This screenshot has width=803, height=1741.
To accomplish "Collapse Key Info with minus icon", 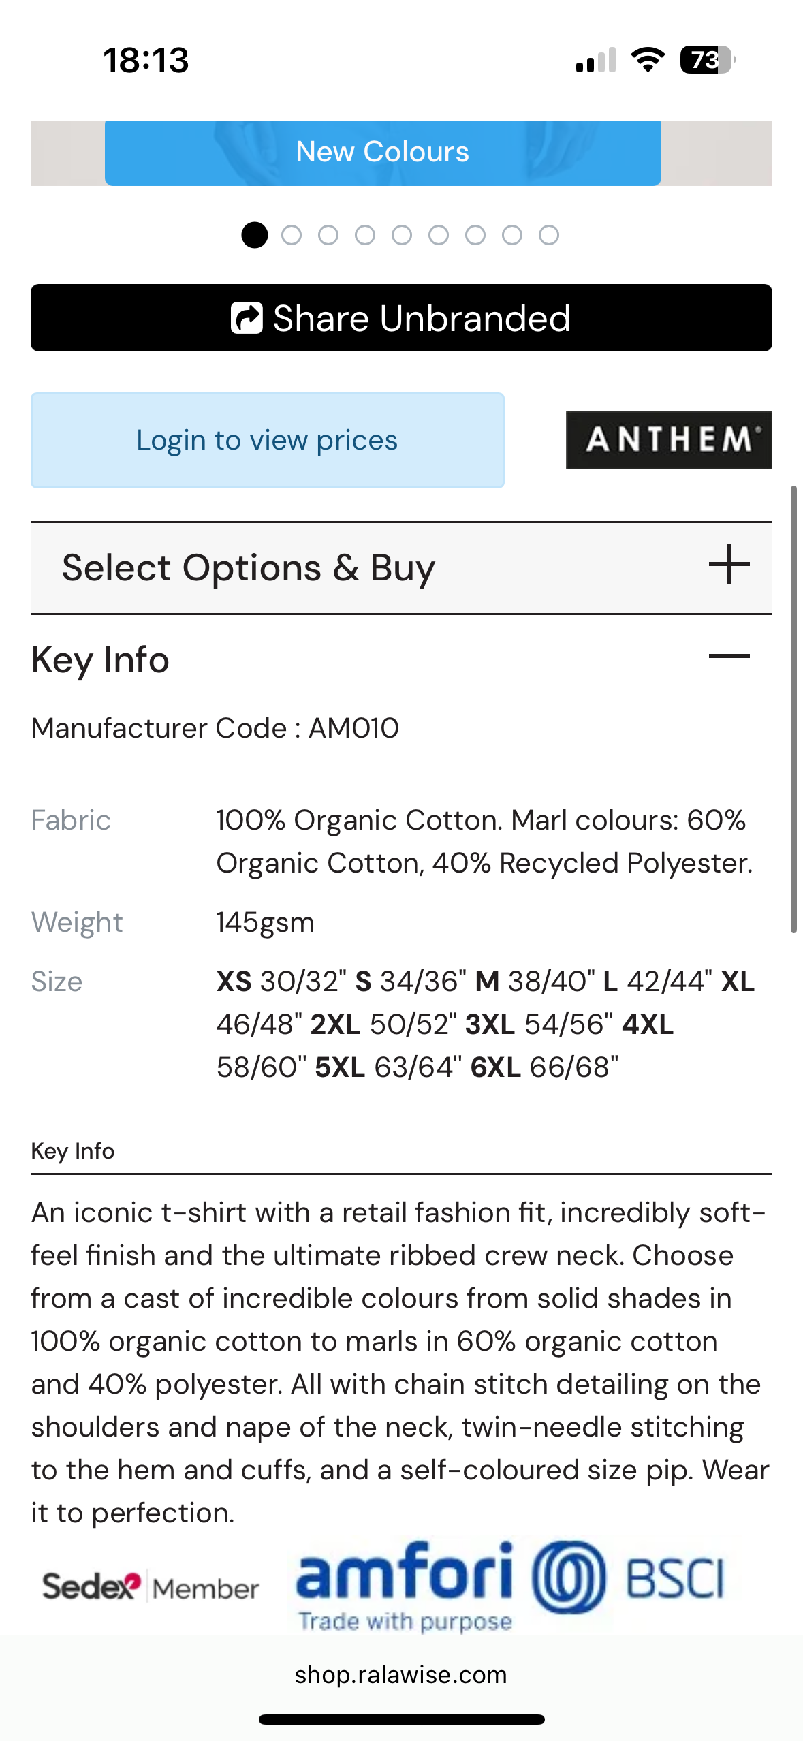I will tap(729, 657).
